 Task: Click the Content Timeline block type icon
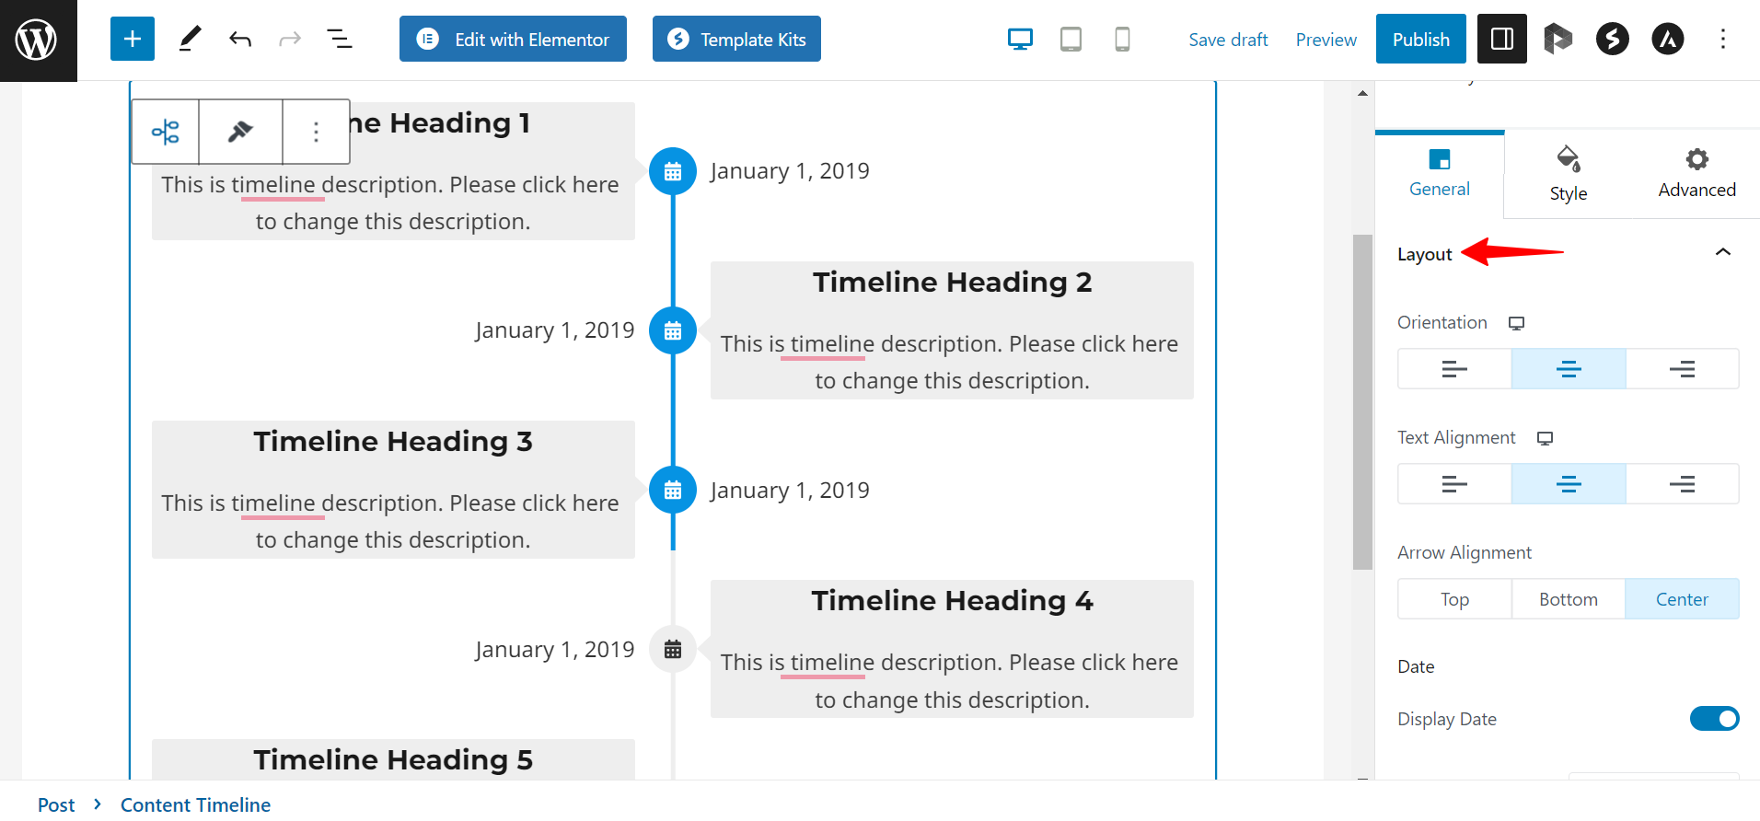166,132
